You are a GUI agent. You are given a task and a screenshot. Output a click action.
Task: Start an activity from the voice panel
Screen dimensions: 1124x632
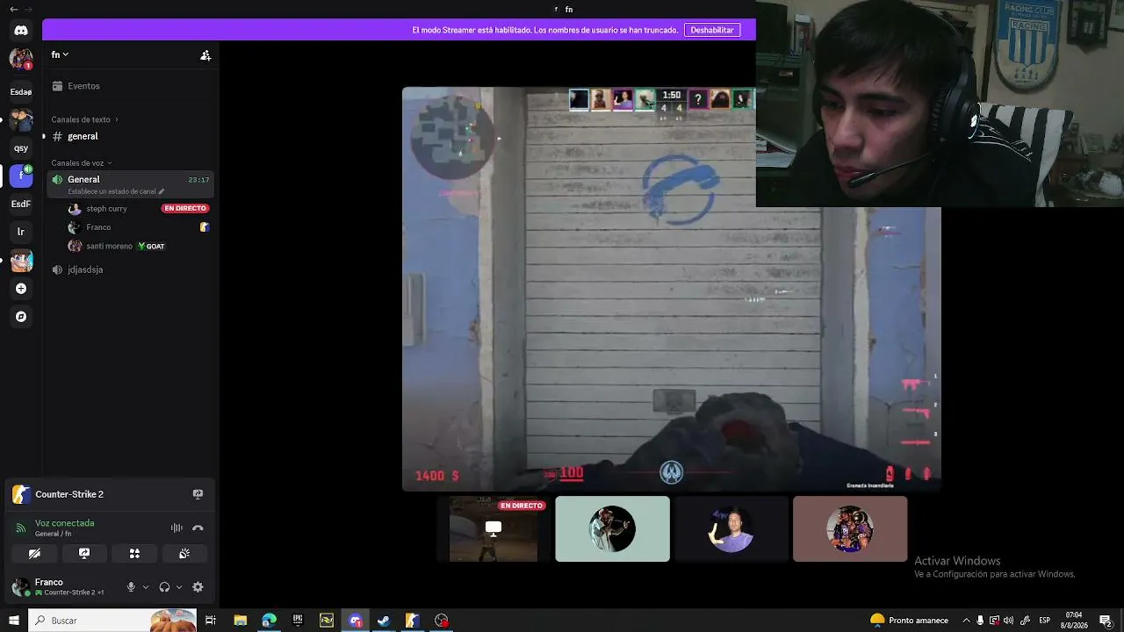point(134,554)
